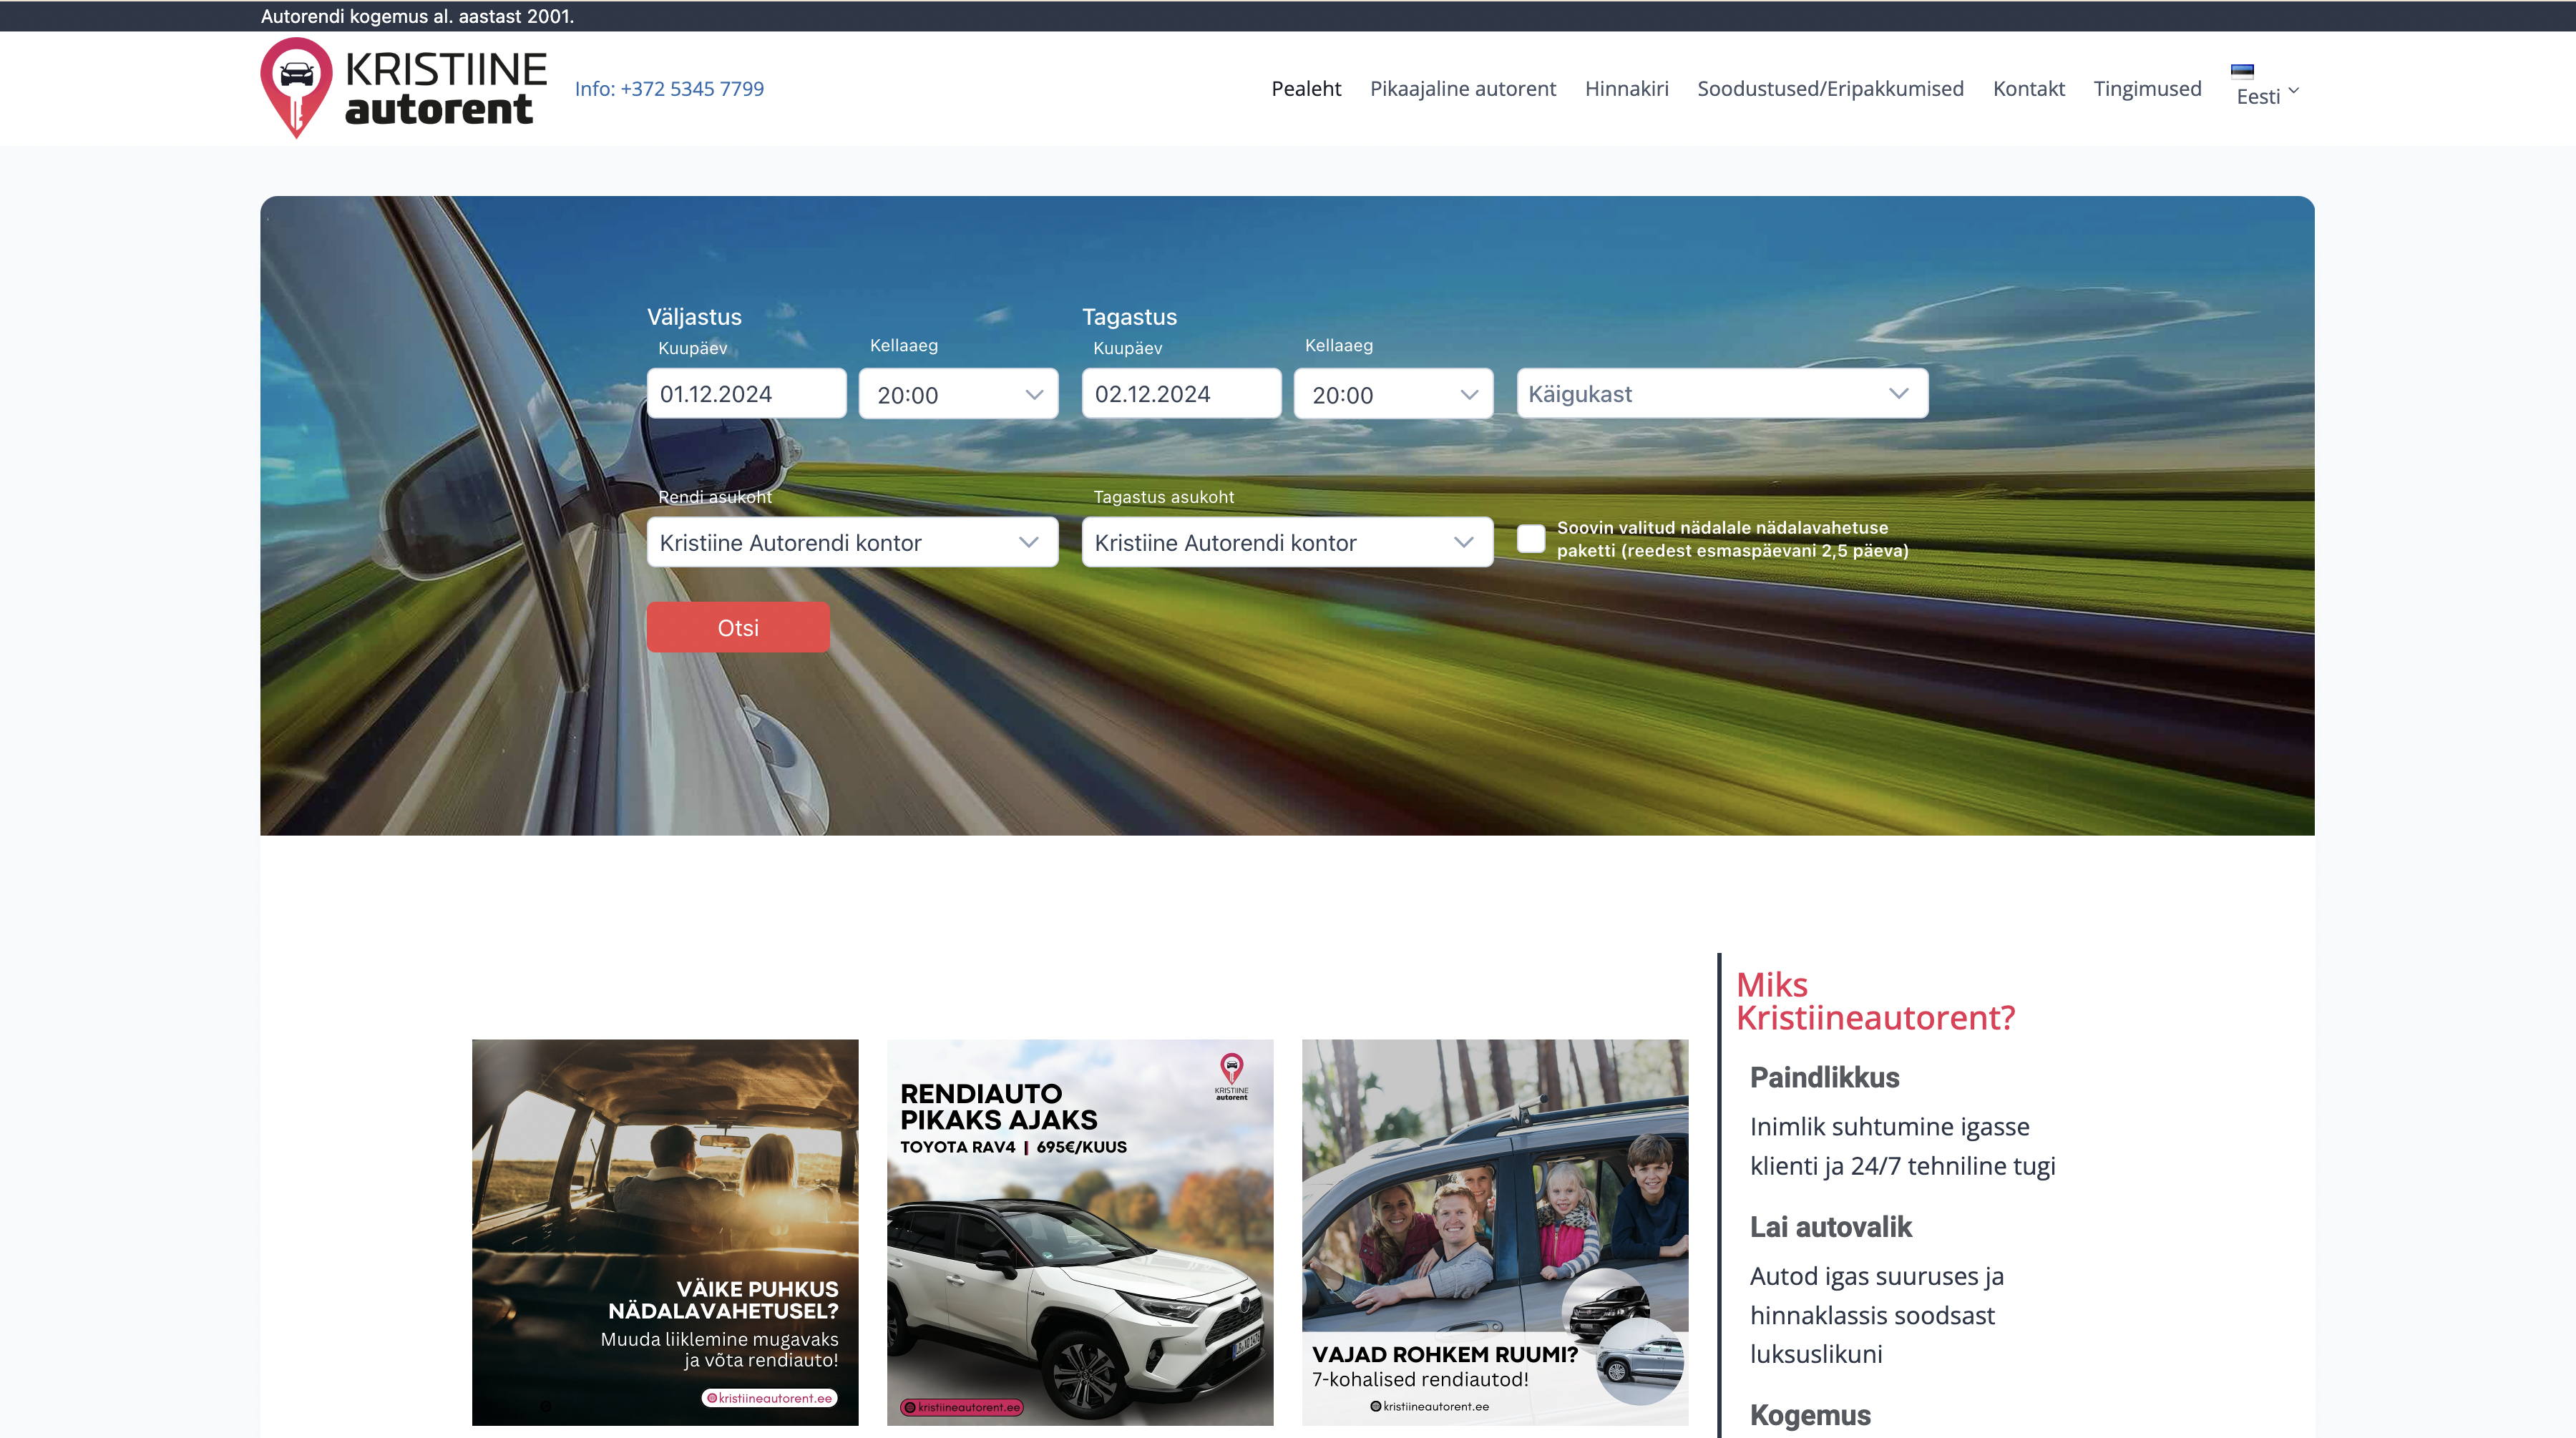Image resolution: width=2576 pixels, height=1438 pixels.
Task: Click the Tagastus date field 02.12.2024
Action: point(1181,393)
